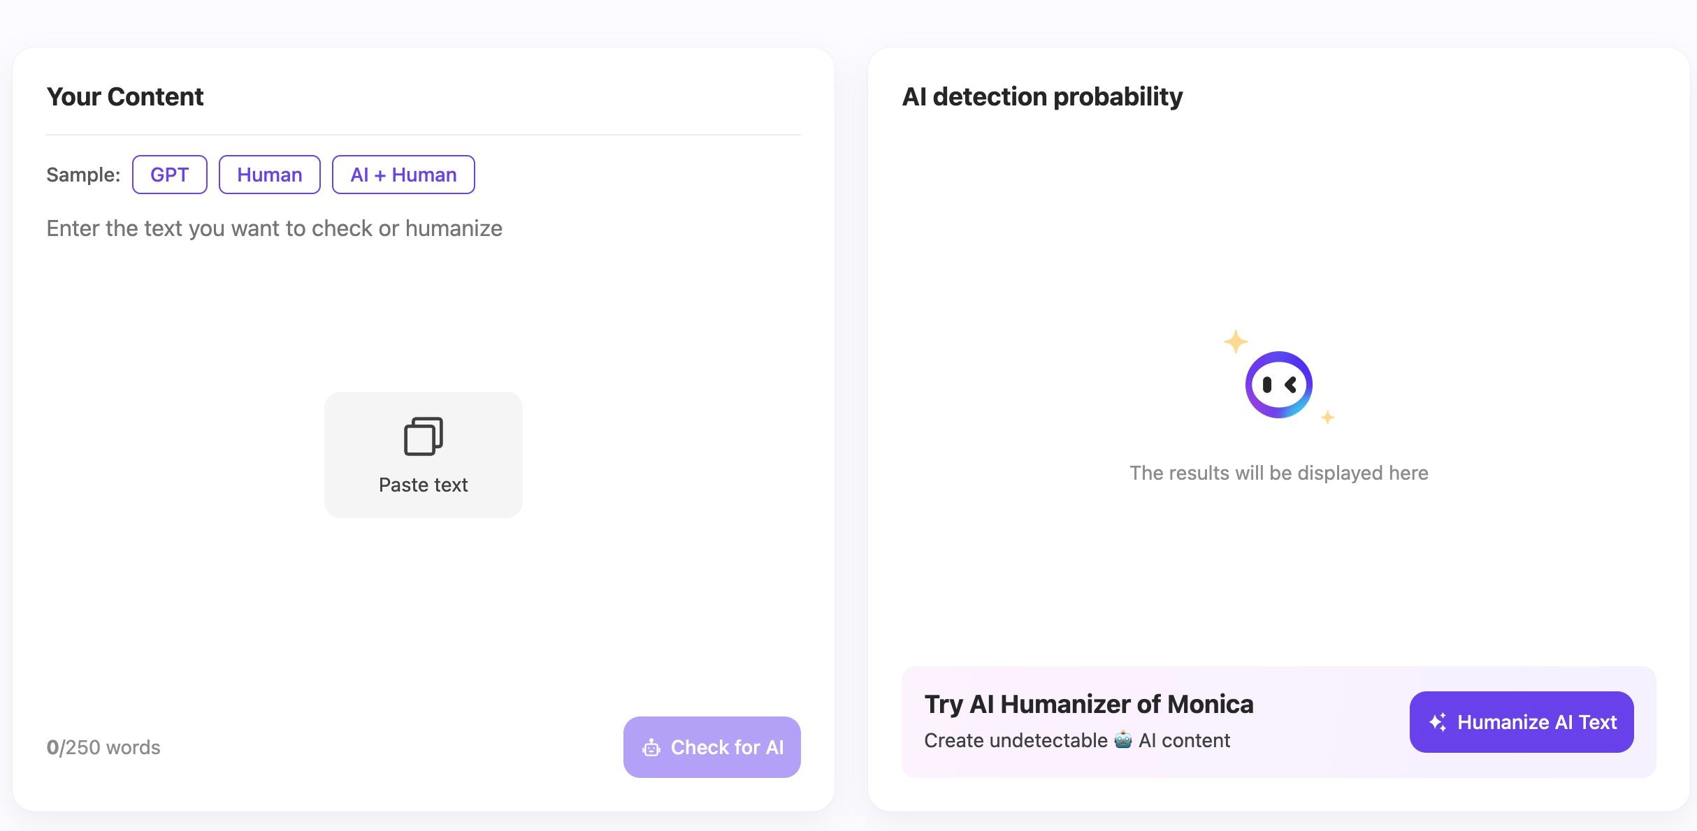The image size is (1697, 831).
Task: Load the GPT sample text
Action: 169,175
